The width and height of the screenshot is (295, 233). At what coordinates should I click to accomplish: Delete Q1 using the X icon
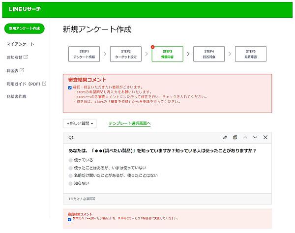tap(265, 137)
